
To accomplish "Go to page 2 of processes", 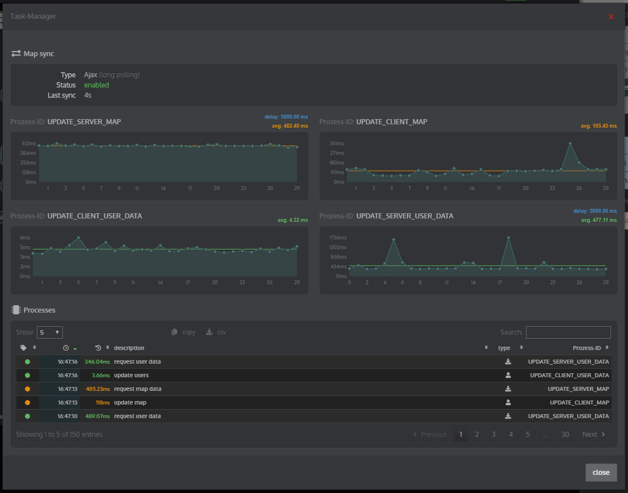I will point(477,435).
